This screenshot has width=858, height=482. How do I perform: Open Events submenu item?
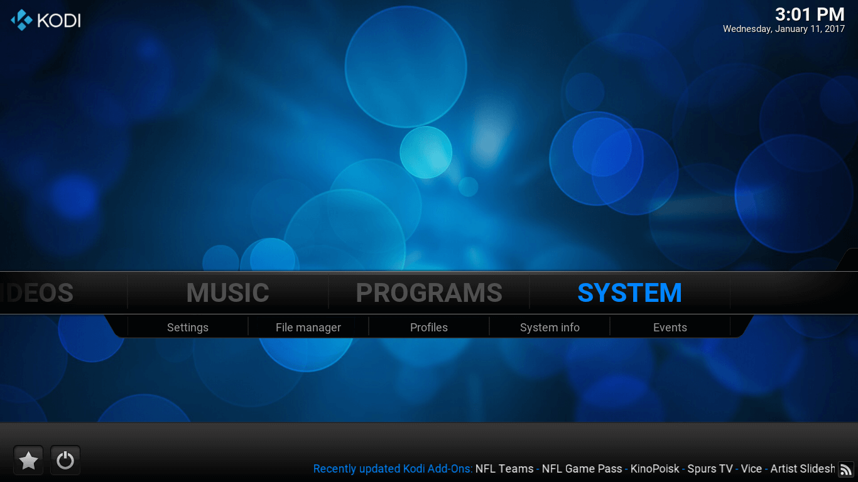[x=670, y=328]
